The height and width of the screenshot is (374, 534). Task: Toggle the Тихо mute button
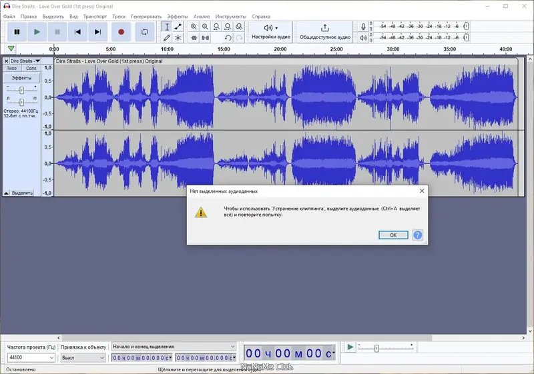point(11,68)
